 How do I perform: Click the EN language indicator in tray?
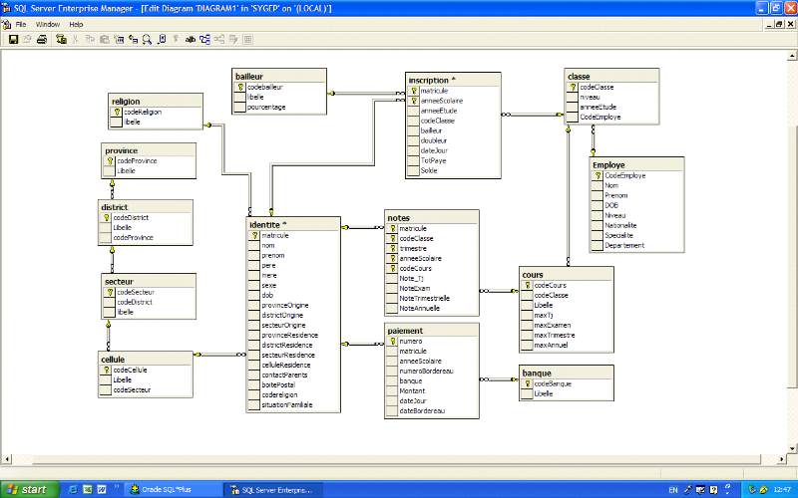[672, 490]
